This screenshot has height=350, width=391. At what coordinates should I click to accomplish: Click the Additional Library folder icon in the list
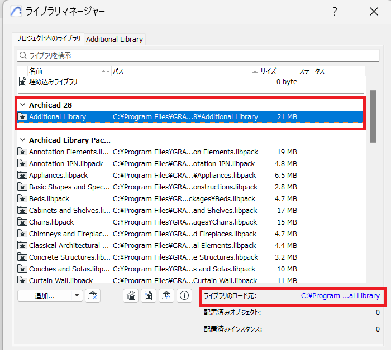(22, 116)
